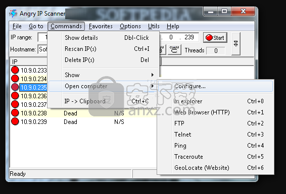Click red status icon for 10.9.0.233
The height and width of the screenshot is (194, 286).
coord(15,70)
